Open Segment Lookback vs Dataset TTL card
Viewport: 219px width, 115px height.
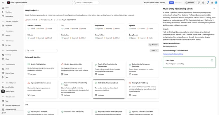point(143,112)
